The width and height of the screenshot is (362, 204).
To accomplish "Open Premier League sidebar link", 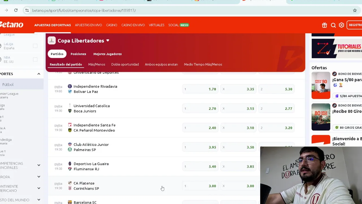I will pos(9,95).
